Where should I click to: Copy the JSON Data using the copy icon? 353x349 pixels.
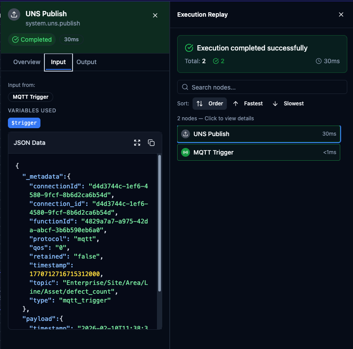tap(151, 143)
